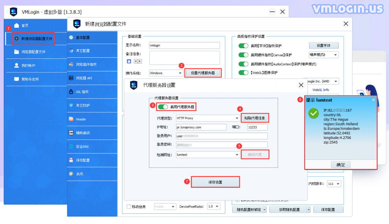This screenshot has width=389, height=224.
Task: Open proxy type HTTP Proxy dropdown
Action: (x=208, y=118)
